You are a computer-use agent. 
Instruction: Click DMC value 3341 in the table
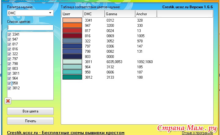pyautogui.click(x=88, y=20)
